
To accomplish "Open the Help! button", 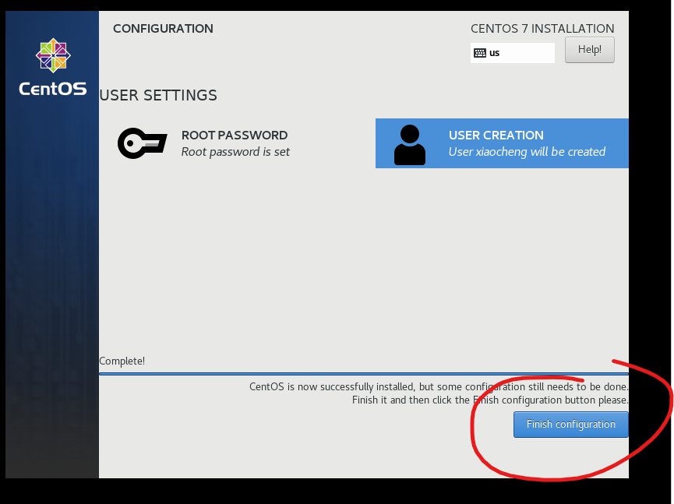I will (x=589, y=50).
